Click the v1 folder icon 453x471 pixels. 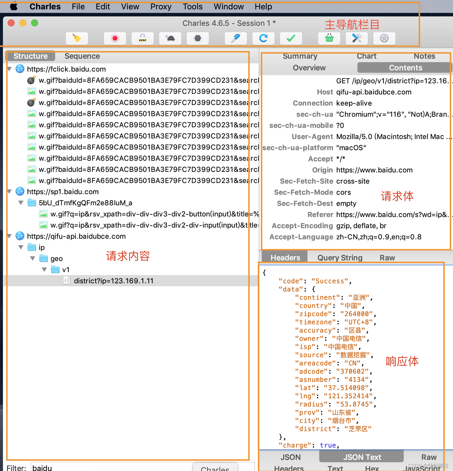tap(55, 270)
